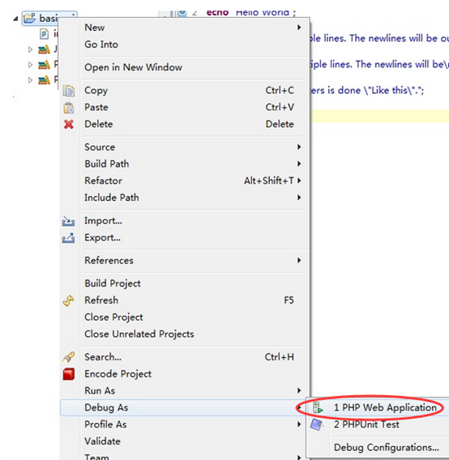Viewport: 449px width, 460px height.
Task: Open the Debug As submenu
Action: [185, 408]
